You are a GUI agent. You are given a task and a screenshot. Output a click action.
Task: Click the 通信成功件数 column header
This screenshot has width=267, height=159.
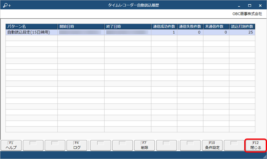[164, 26]
